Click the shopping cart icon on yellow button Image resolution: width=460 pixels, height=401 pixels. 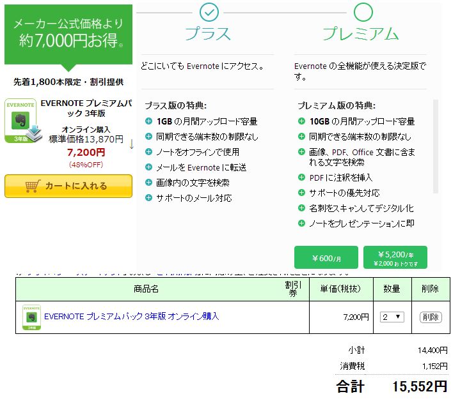(33, 186)
